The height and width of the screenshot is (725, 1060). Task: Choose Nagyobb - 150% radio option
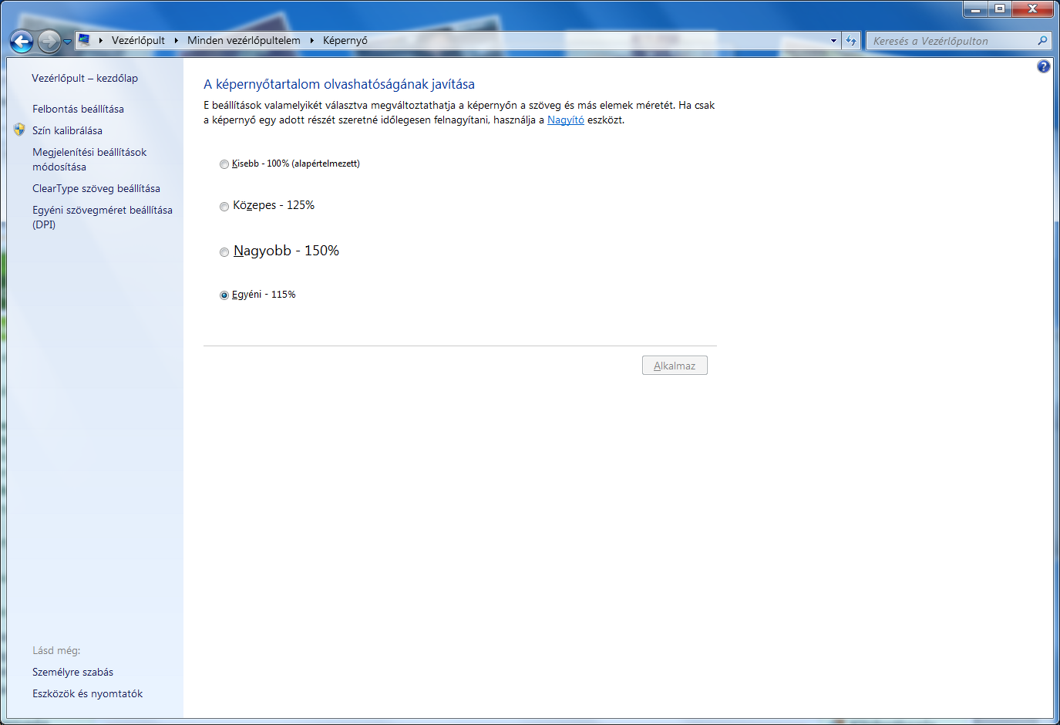click(224, 252)
